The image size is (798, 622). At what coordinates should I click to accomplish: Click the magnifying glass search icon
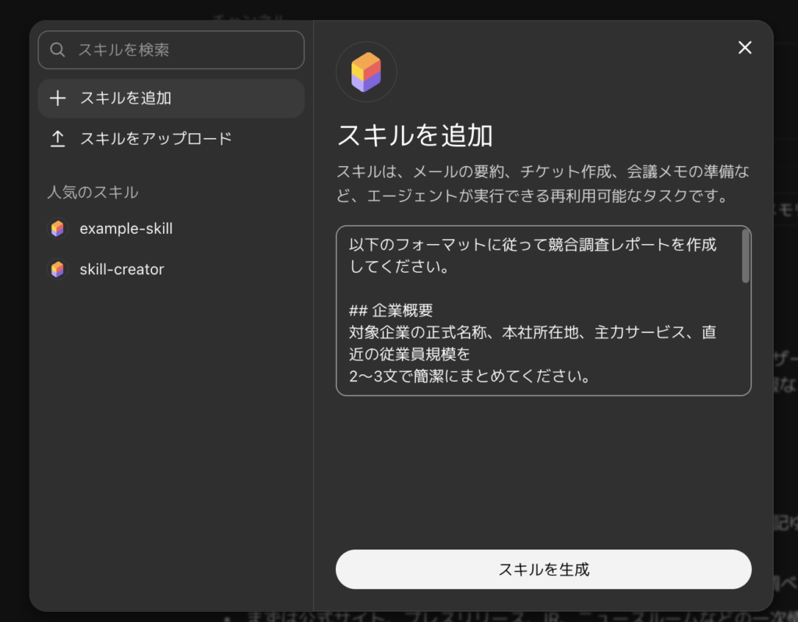[58, 49]
